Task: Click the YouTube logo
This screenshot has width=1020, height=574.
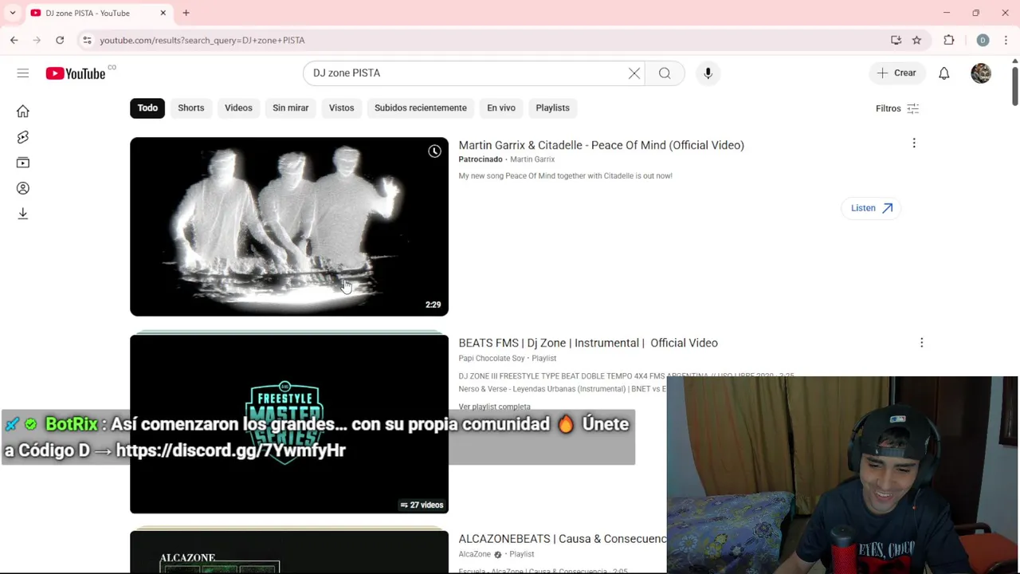Action: [76, 73]
